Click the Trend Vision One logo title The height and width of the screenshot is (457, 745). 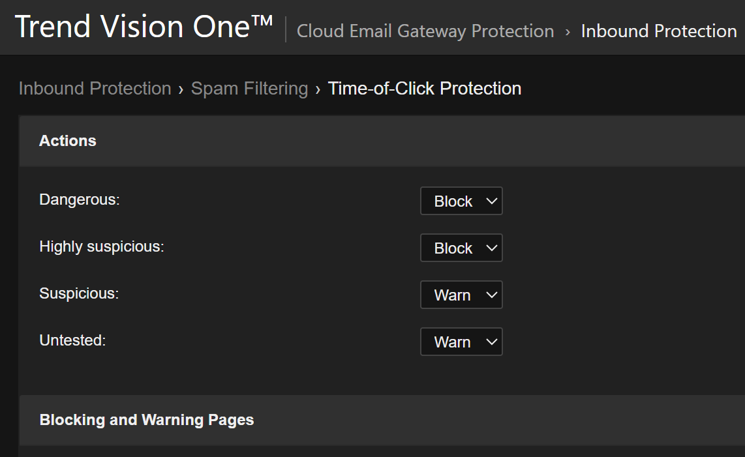point(144,27)
